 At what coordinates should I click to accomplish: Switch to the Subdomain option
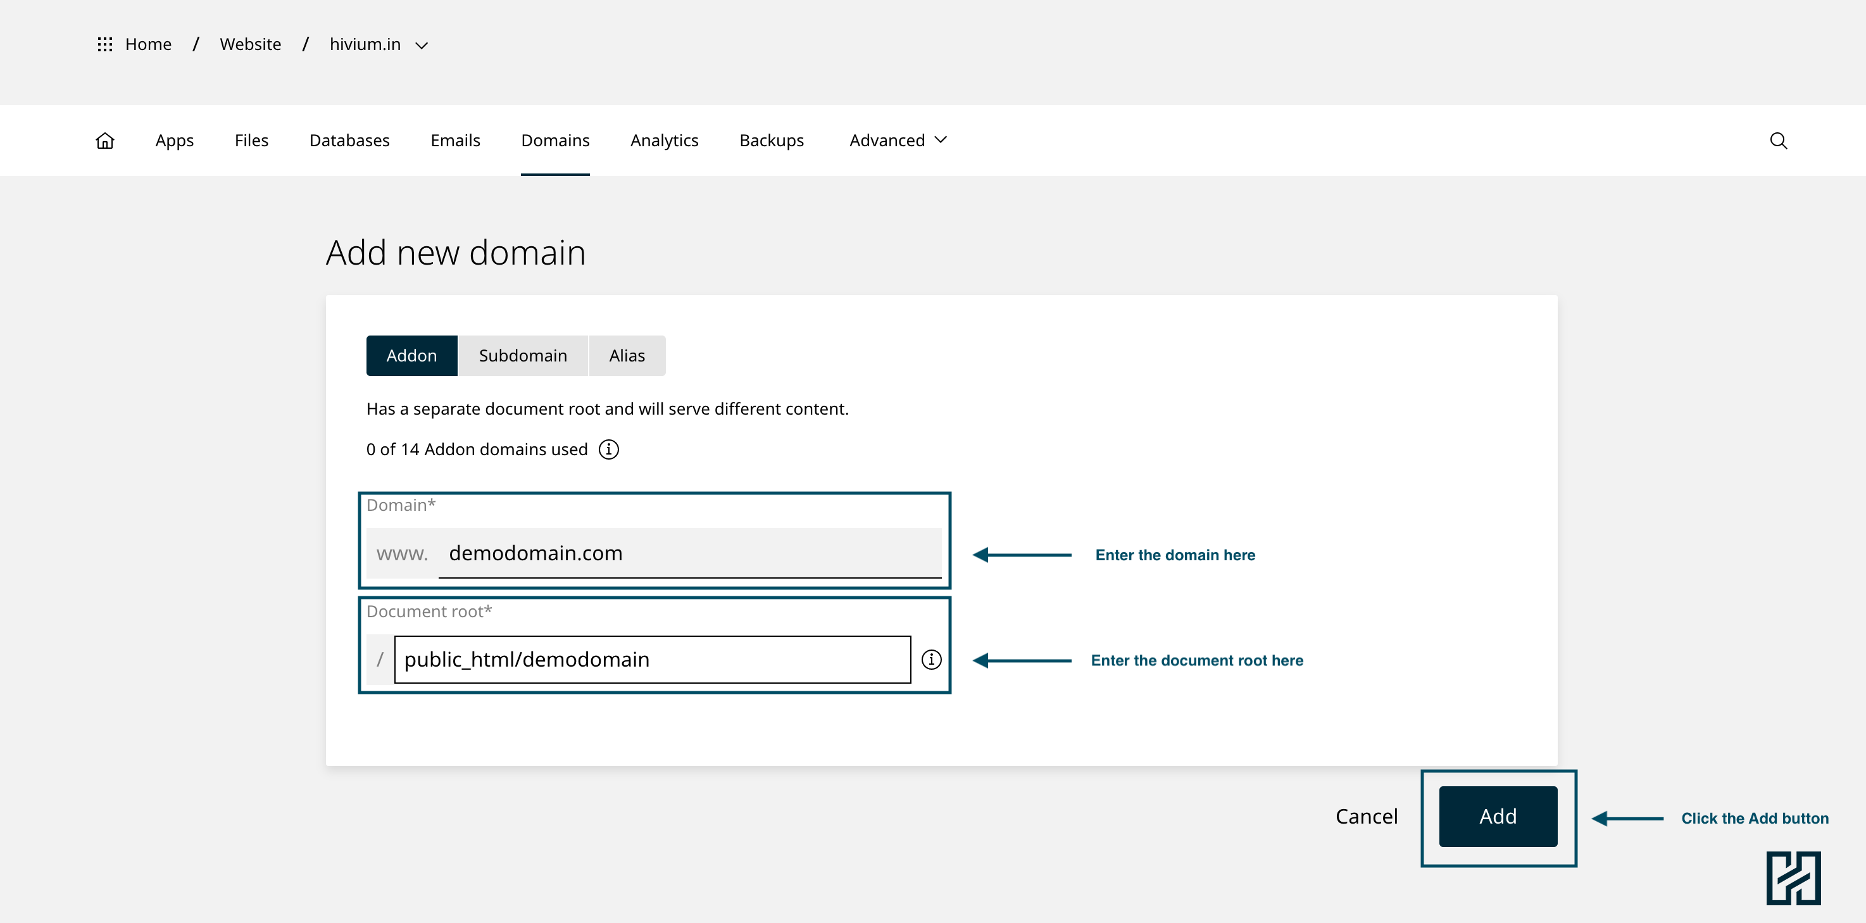point(522,356)
